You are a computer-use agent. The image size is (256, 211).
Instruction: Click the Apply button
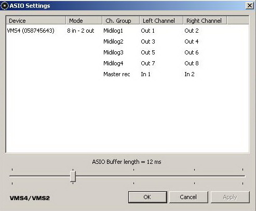230,197
